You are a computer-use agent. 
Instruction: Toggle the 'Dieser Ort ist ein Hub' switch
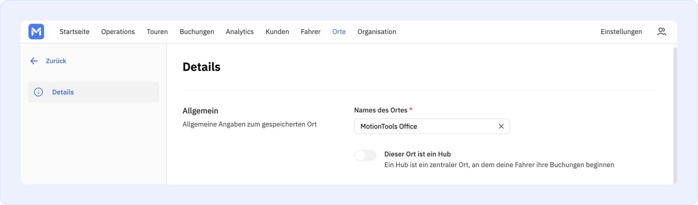[x=365, y=156]
